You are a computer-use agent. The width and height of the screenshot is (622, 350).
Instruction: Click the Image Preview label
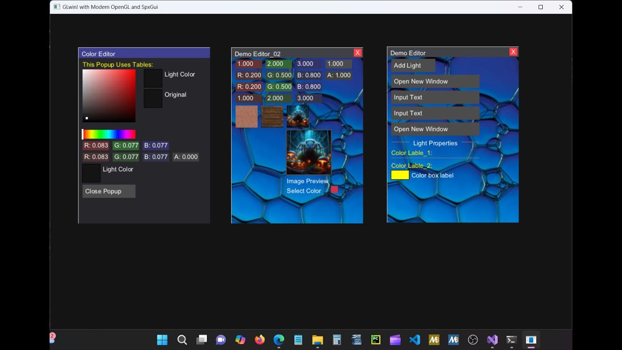(x=308, y=181)
